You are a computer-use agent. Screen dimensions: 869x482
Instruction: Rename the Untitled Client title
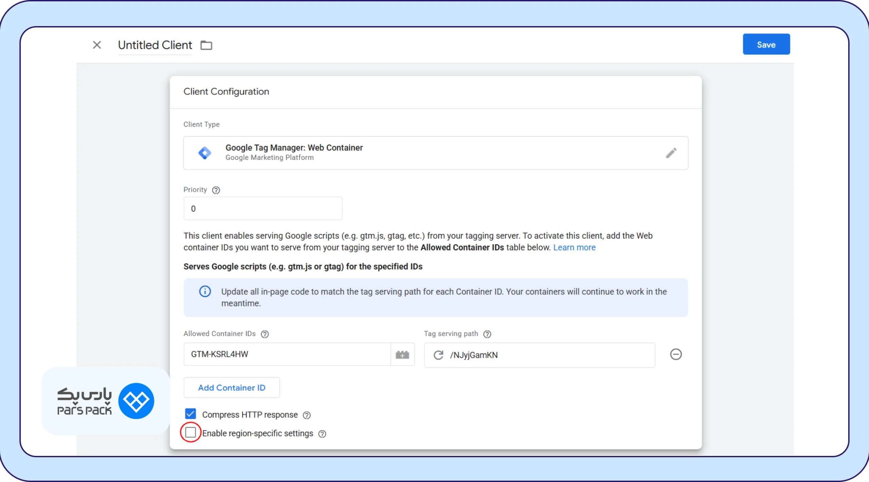coord(155,45)
